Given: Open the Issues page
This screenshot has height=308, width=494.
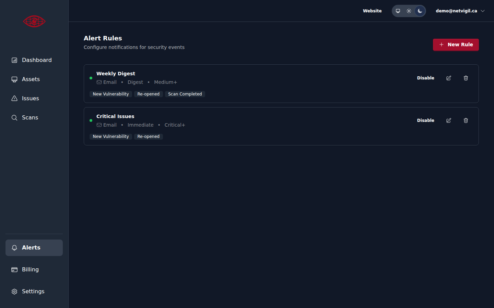Looking at the screenshot, I should click(34, 99).
